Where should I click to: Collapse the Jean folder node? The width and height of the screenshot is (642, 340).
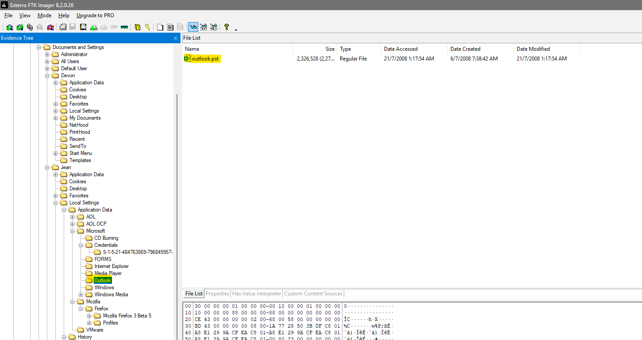click(x=47, y=167)
